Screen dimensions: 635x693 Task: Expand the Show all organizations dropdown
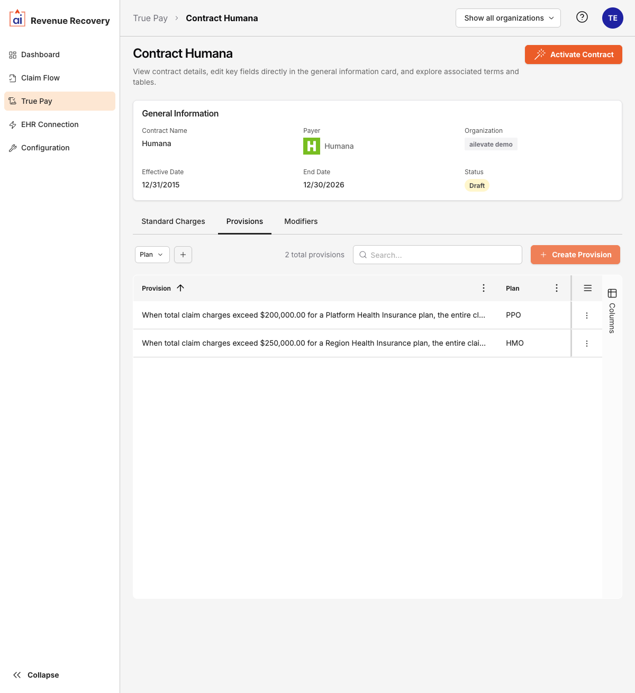point(507,17)
